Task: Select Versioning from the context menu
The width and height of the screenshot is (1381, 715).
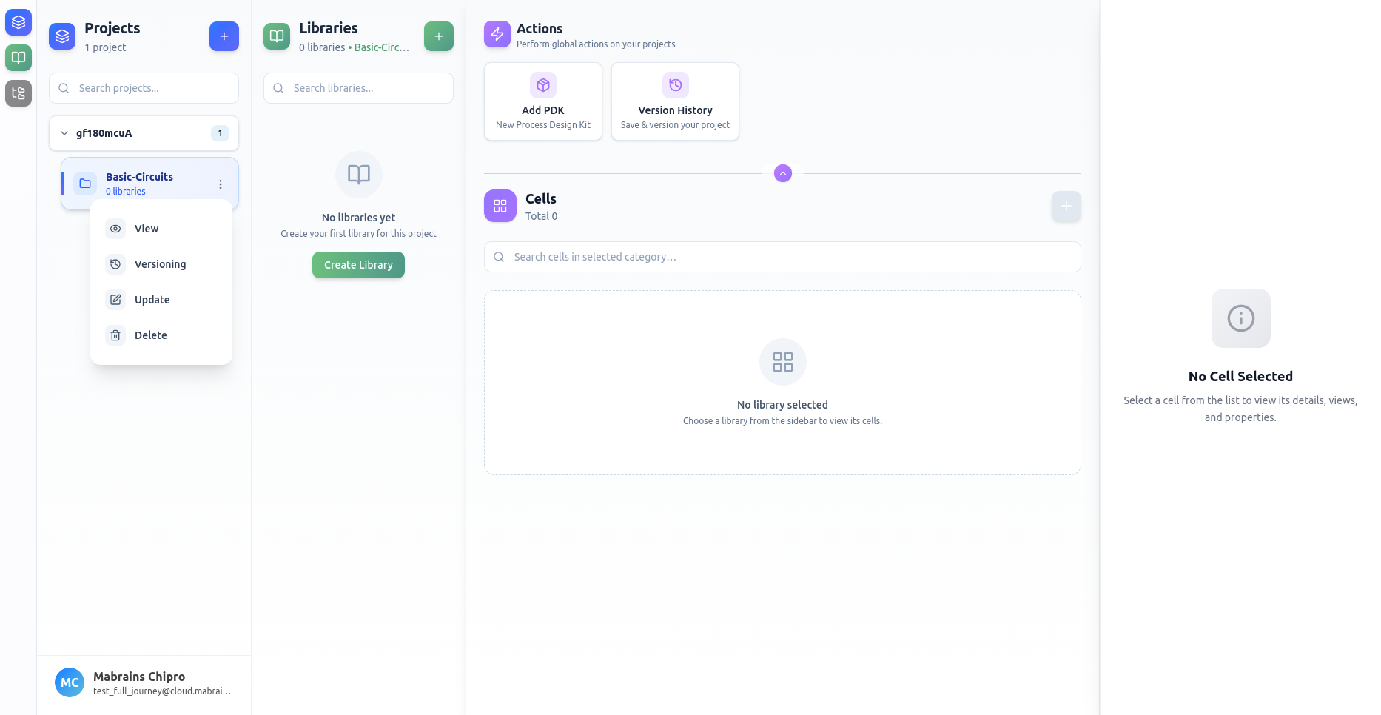Action: click(x=160, y=264)
